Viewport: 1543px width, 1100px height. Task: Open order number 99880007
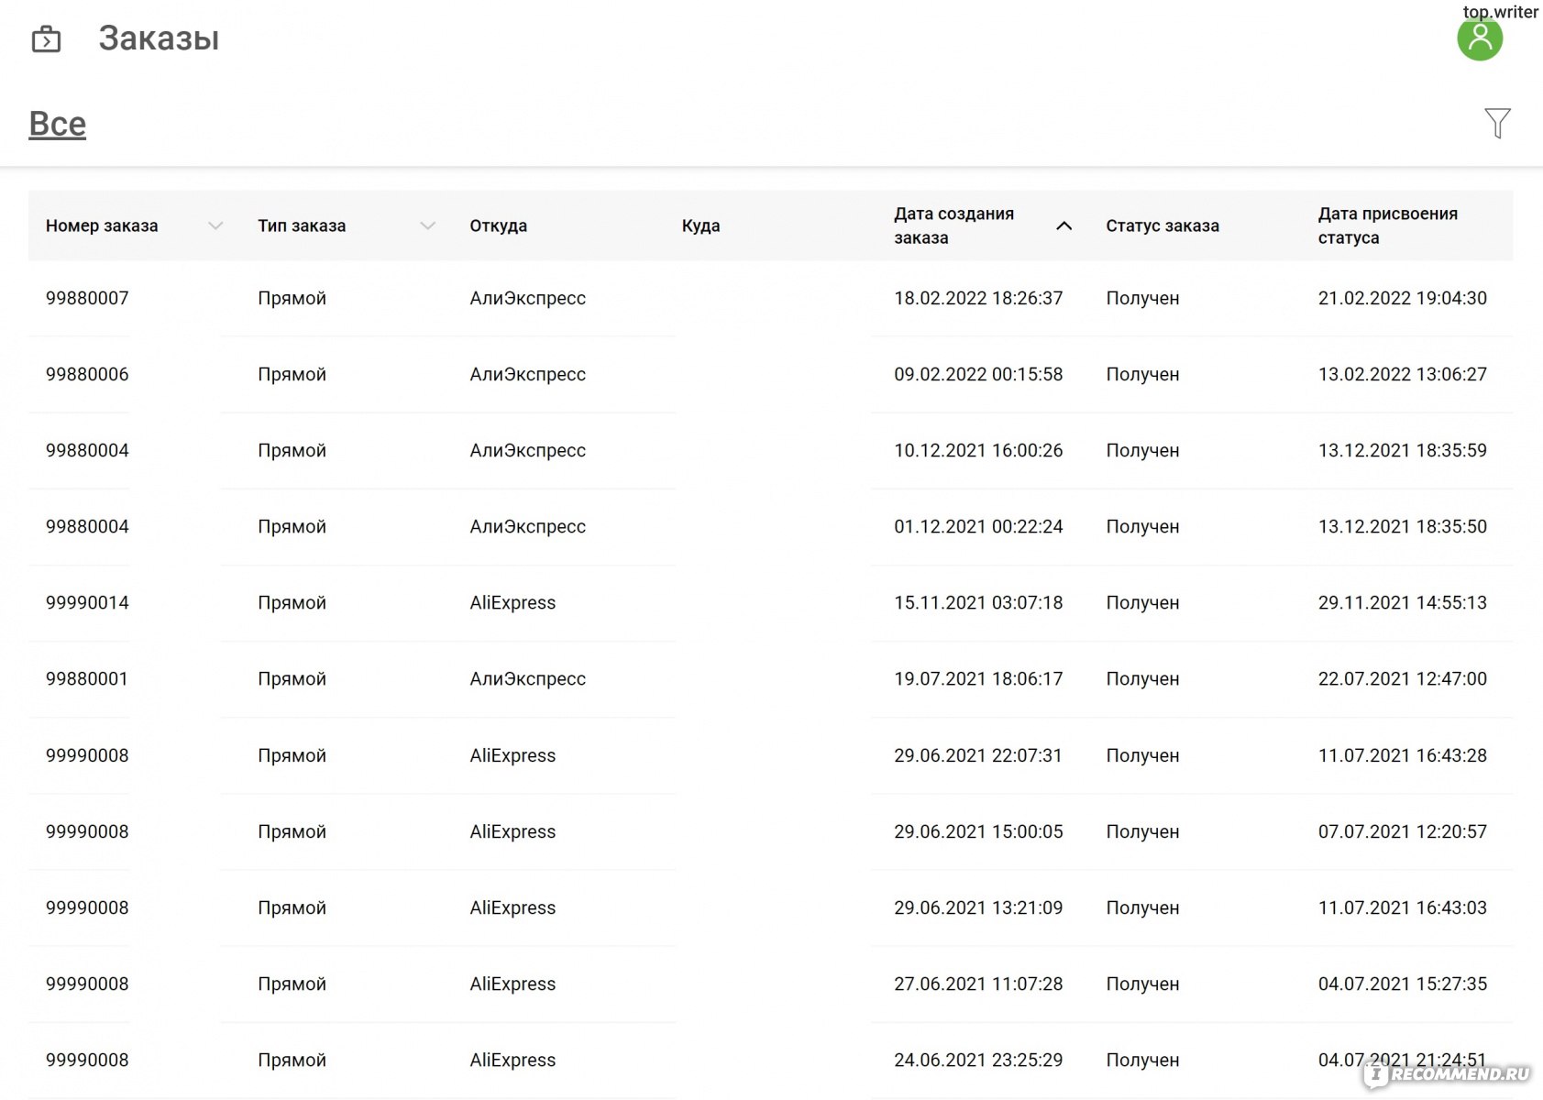pyautogui.click(x=87, y=298)
